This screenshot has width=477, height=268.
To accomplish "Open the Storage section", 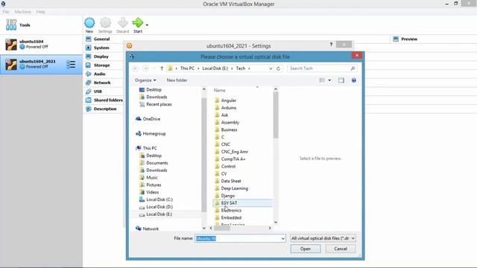I will coord(101,66).
